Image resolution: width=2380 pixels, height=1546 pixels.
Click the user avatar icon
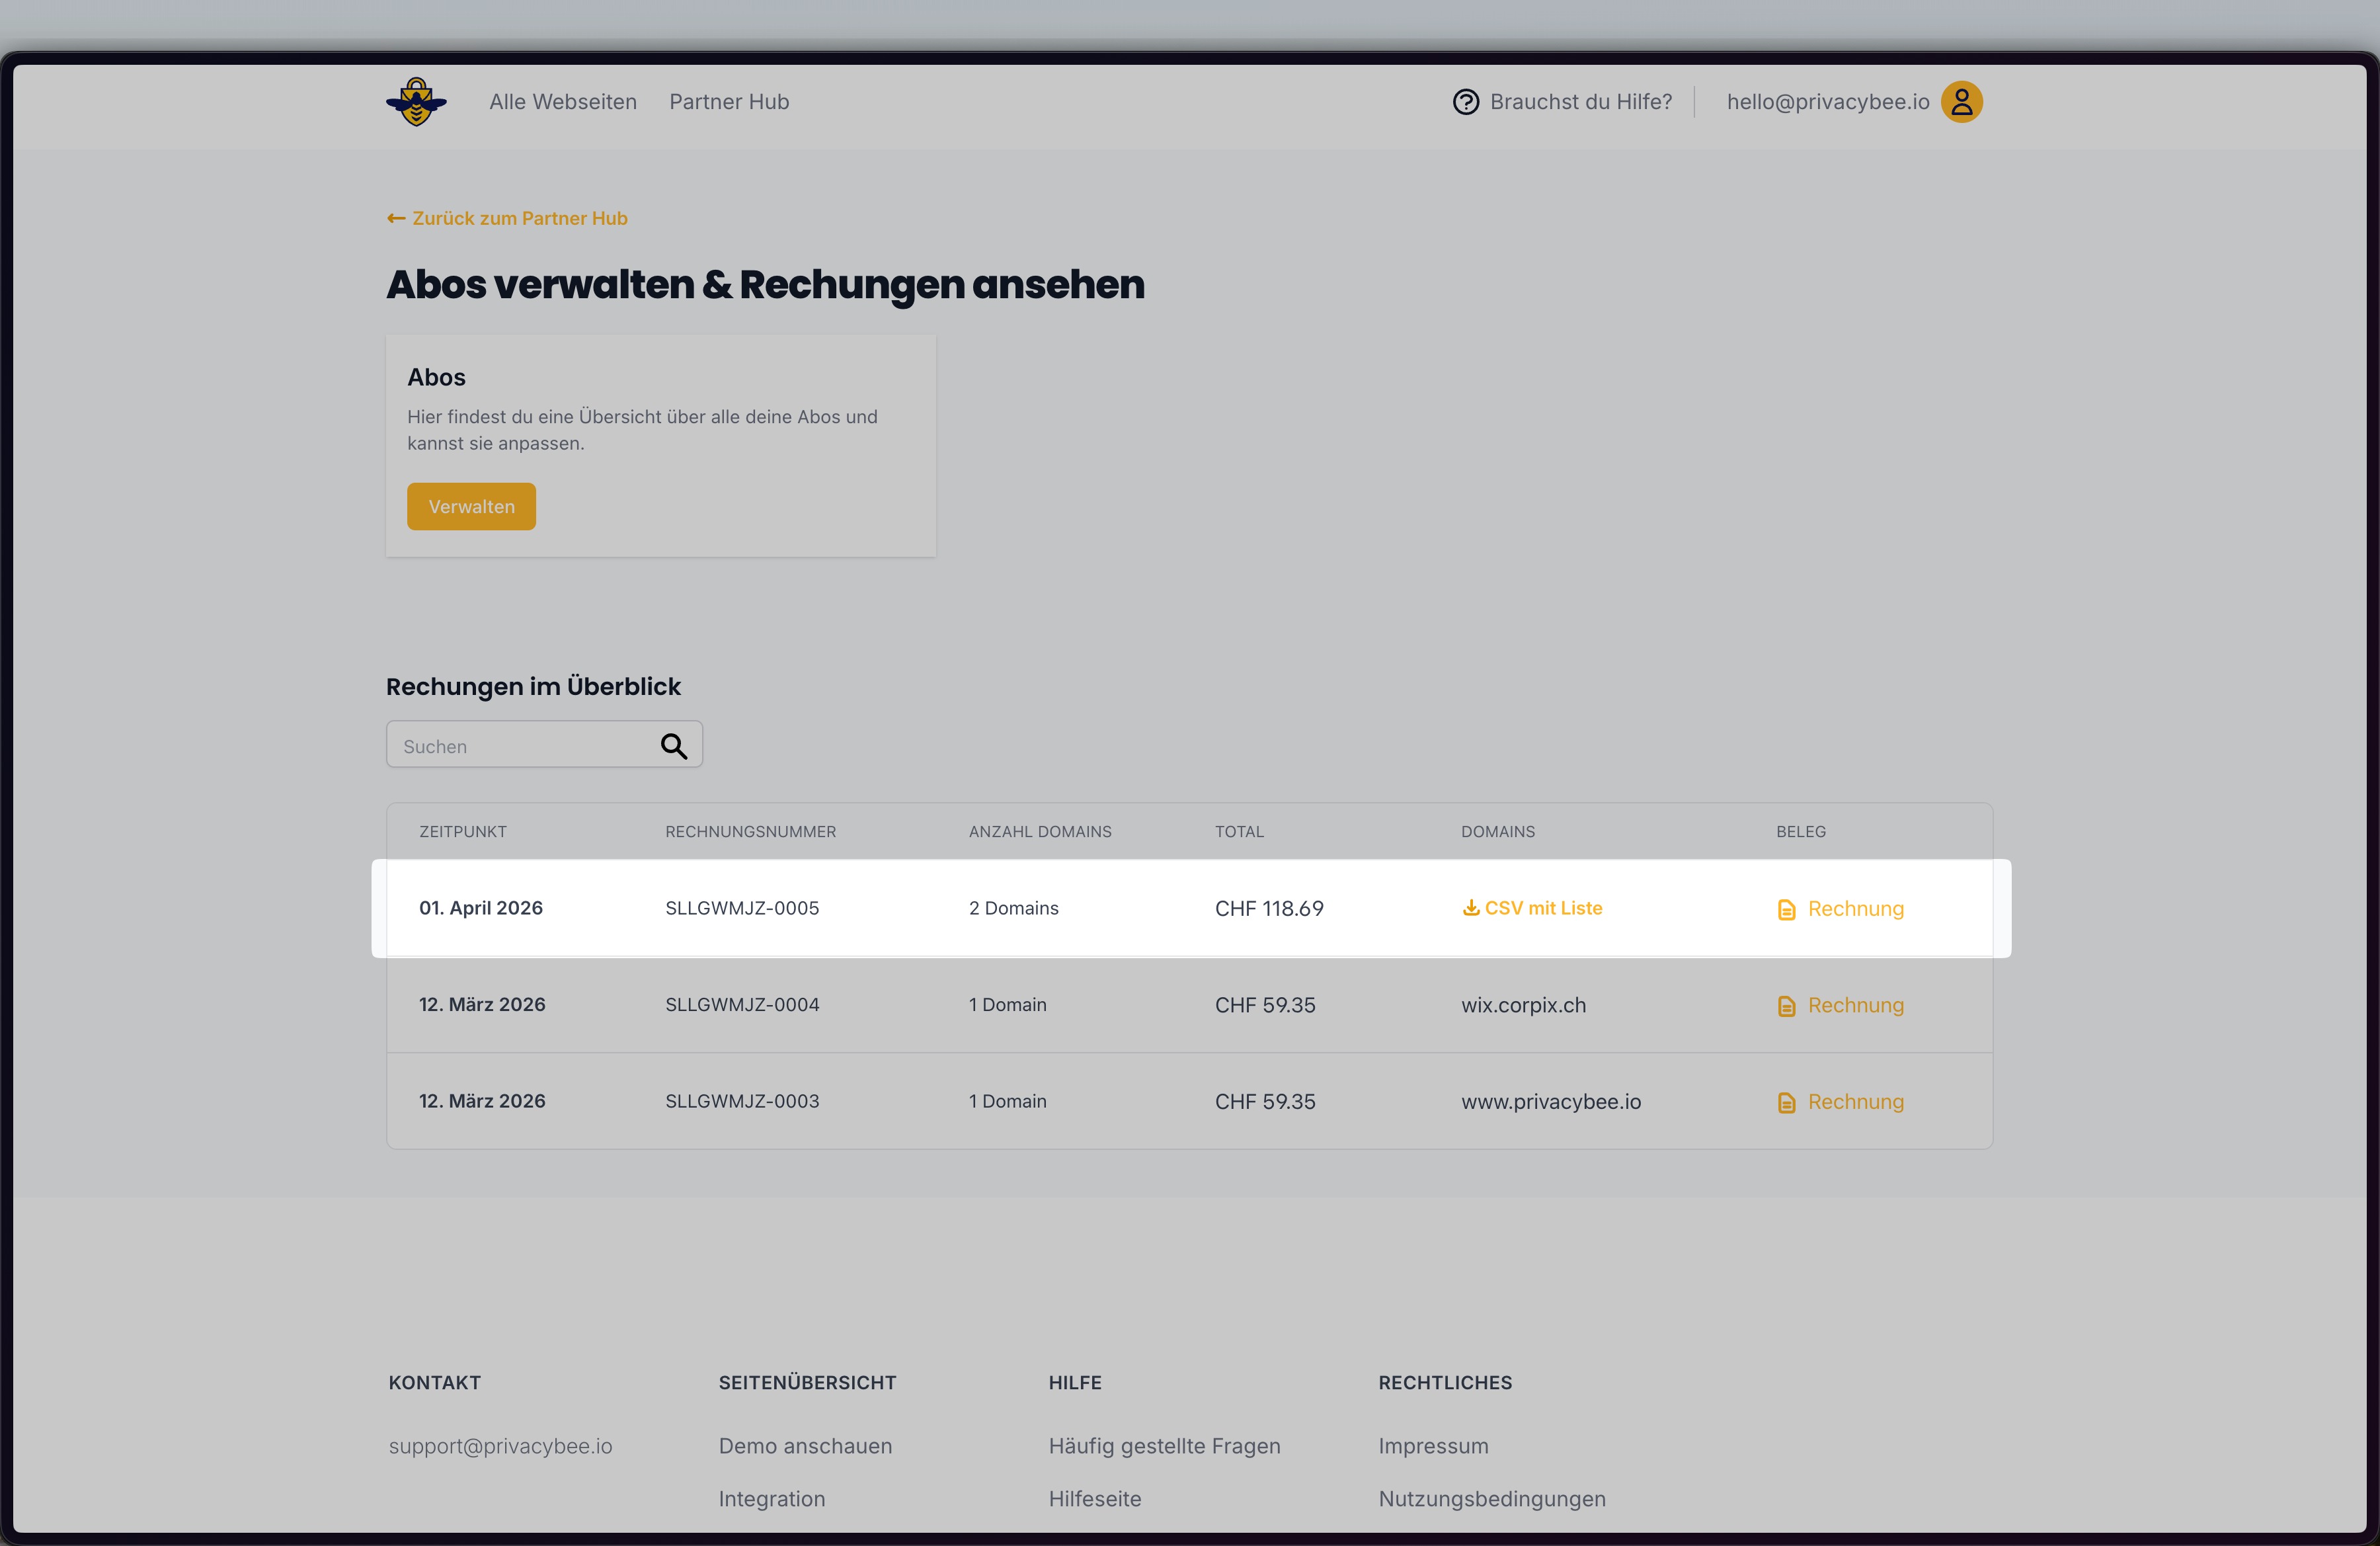(x=1961, y=102)
